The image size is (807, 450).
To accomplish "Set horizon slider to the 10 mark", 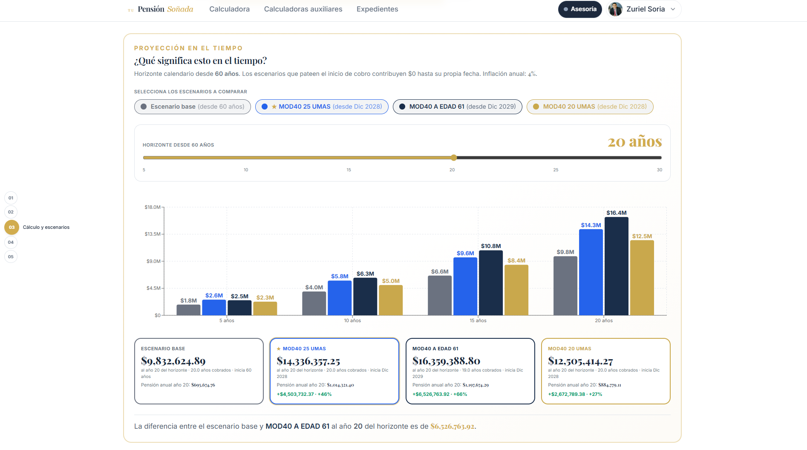I will click(x=246, y=158).
